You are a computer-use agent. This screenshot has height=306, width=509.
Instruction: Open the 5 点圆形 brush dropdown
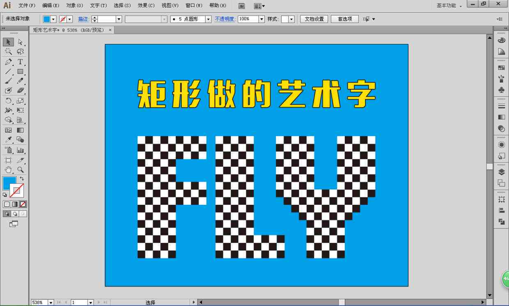(209, 19)
